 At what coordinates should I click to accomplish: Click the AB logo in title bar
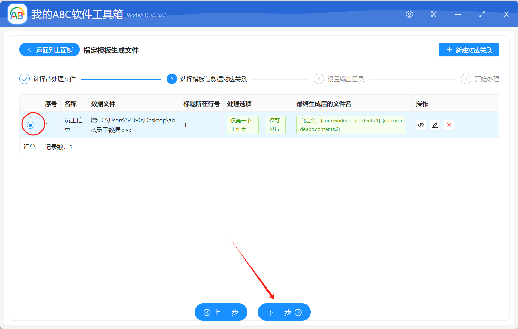[x=17, y=14]
